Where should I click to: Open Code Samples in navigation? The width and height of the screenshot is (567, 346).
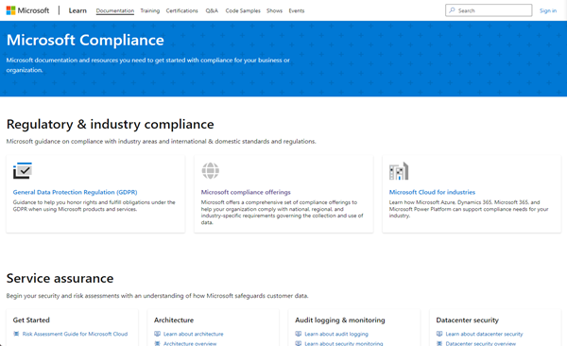(x=243, y=10)
